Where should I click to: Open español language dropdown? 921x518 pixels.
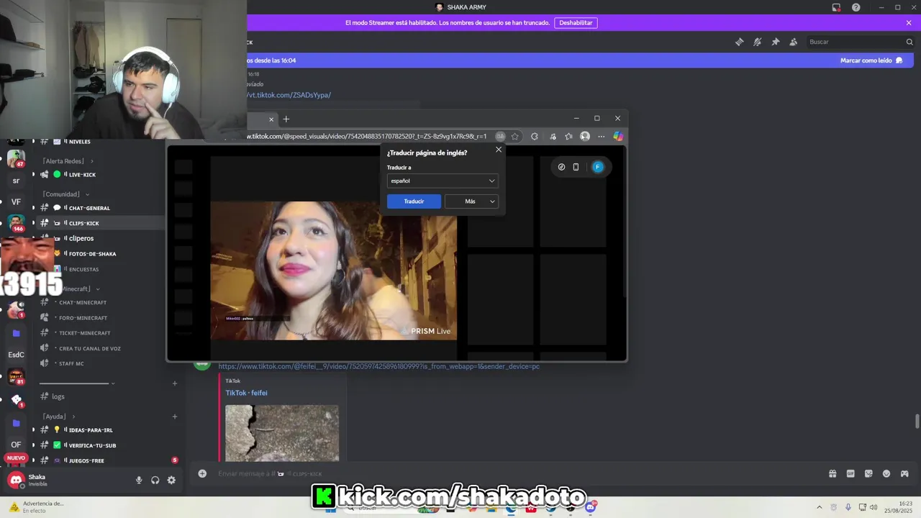(443, 181)
